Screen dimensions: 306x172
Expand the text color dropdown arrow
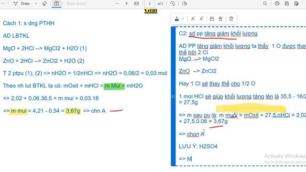[183, 19]
